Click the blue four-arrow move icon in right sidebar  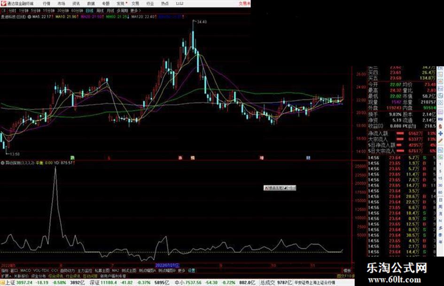[x=440, y=134]
